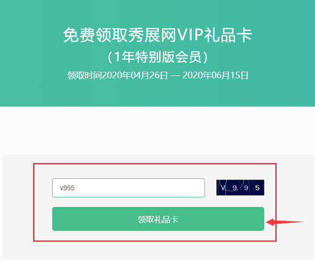Refresh the V995 captcha image
The width and height of the screenshot is (315, 260).
tap(240, 187)
